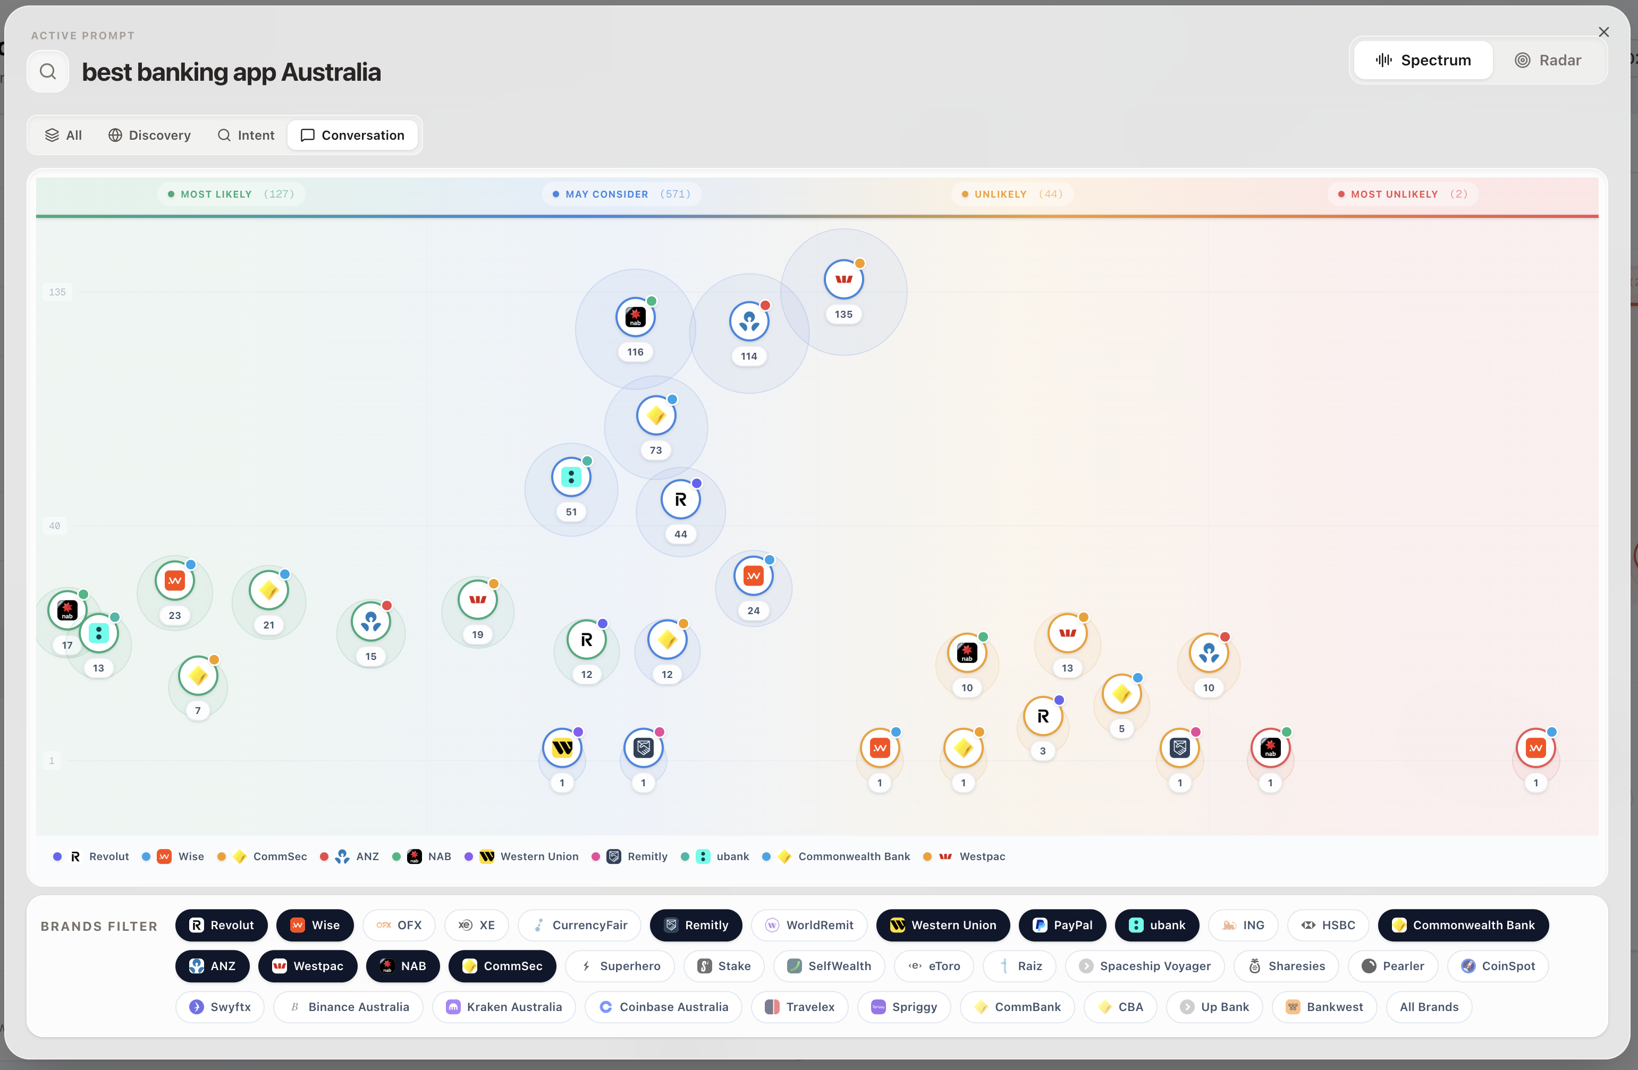
Task: Click the Wise legend entry
Action: 173,856
